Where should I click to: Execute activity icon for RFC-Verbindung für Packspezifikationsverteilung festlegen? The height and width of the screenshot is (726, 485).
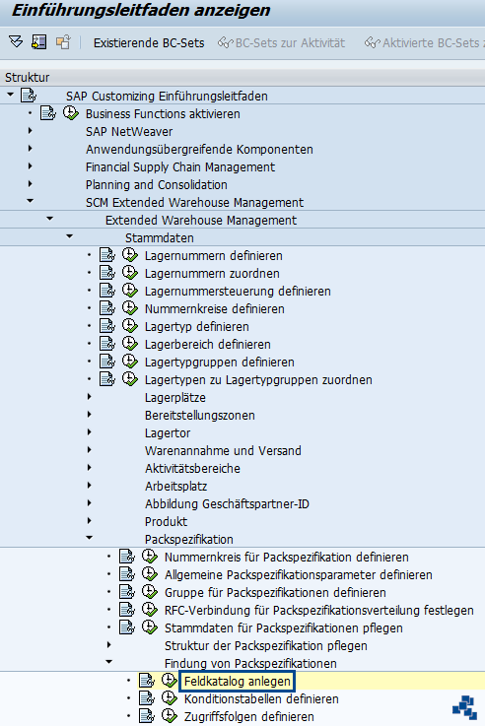click(x=150, y=610)
